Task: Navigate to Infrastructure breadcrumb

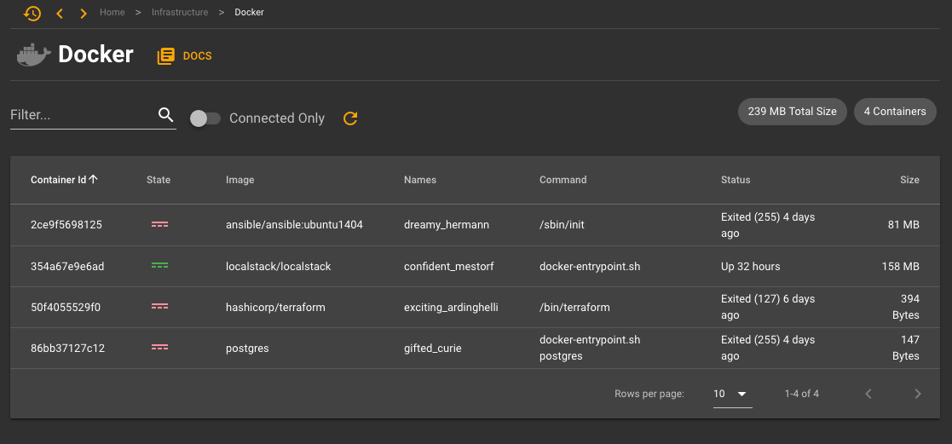Action: (x=180, y=12)
